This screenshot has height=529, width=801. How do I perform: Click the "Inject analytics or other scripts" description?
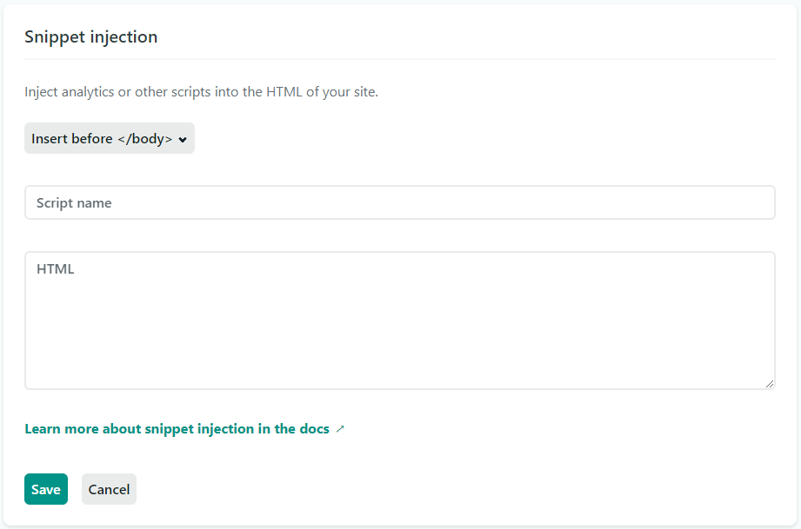201,92
